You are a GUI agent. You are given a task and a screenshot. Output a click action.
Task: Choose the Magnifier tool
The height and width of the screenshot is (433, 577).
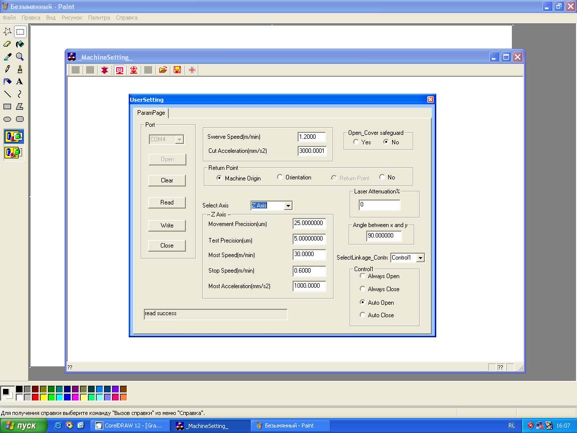coord(20,57)
